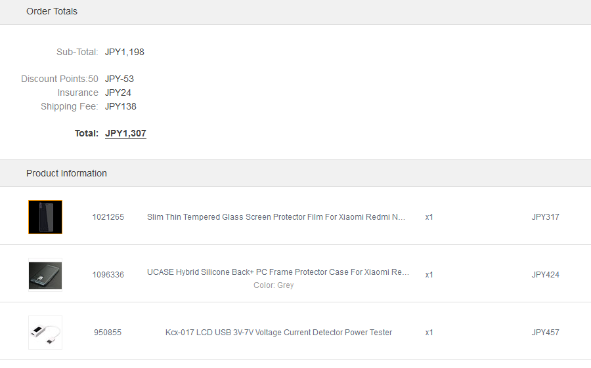Click the shipping fee value JPY138
Screen dimensions: 591x368
pos(121,107)
